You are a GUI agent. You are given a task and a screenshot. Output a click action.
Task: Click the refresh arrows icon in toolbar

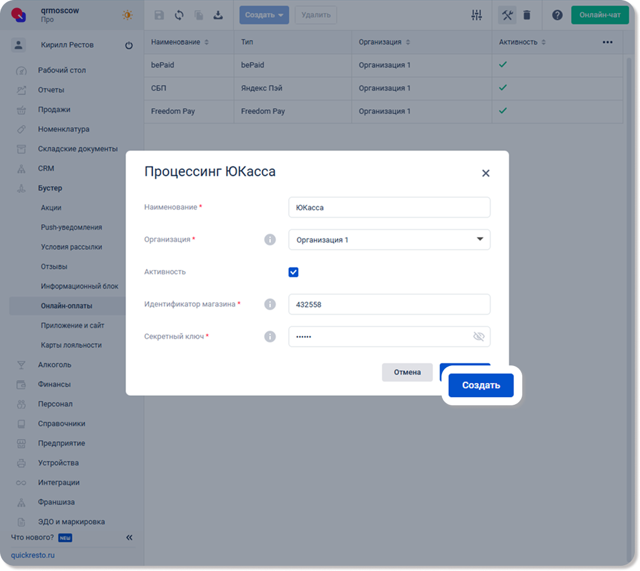[179, 15]
